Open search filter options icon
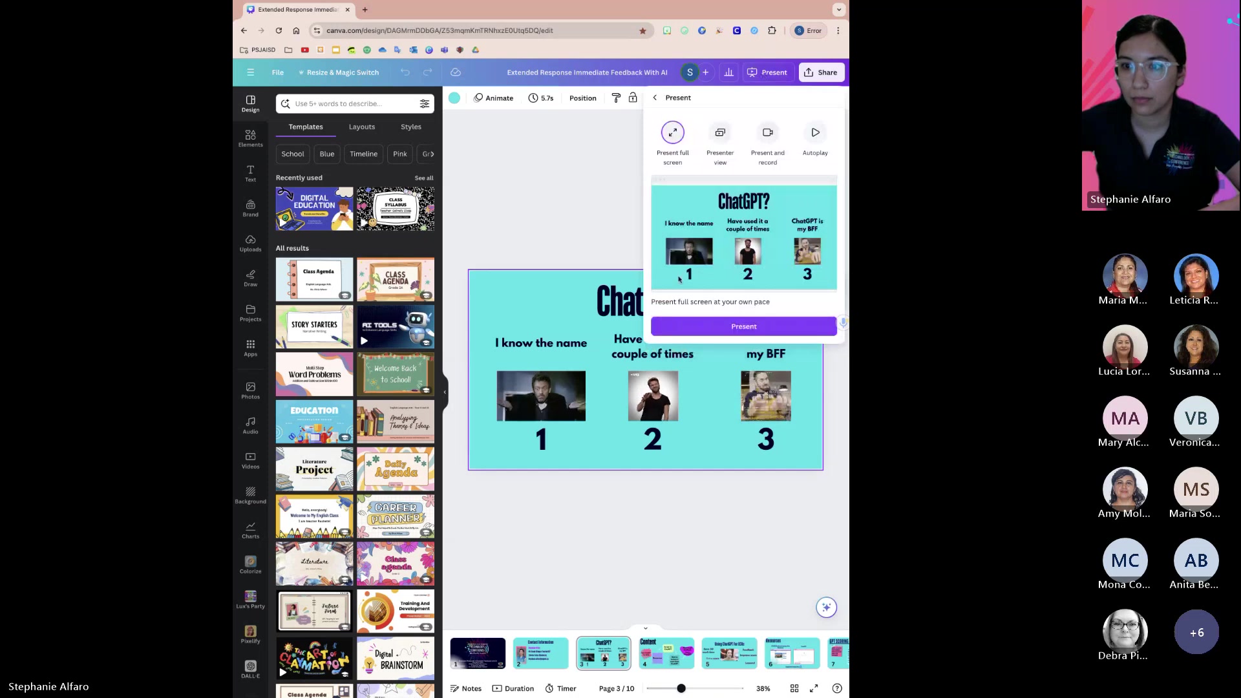 (x=424, y=103)
